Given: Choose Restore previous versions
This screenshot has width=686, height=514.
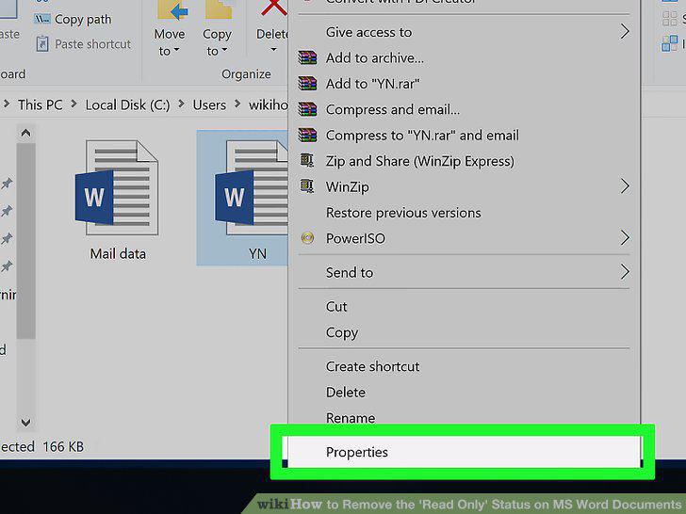Looking at the screenshot, I should pos(403,213).
